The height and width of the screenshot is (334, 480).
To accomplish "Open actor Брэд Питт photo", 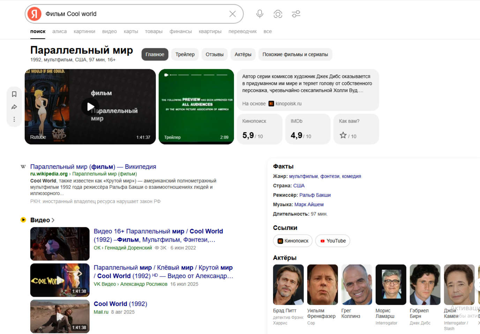I will tap(288, 285).
